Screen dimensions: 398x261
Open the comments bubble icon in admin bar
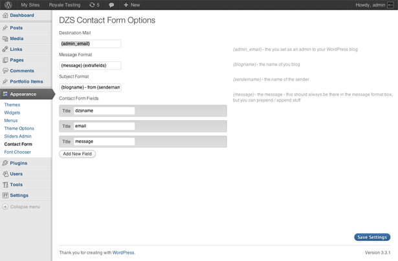pyautogui.click(x=111, y=5)
